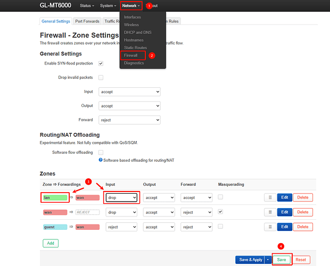Toggle Masquerading for wan zone
Image resolution: width=330 pixels, height=266 pixels.
click(220, 212)
